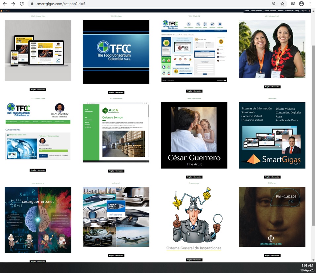Open the Custom Solutions menu item
Screen dimensions: 316x273
[270, 11]
